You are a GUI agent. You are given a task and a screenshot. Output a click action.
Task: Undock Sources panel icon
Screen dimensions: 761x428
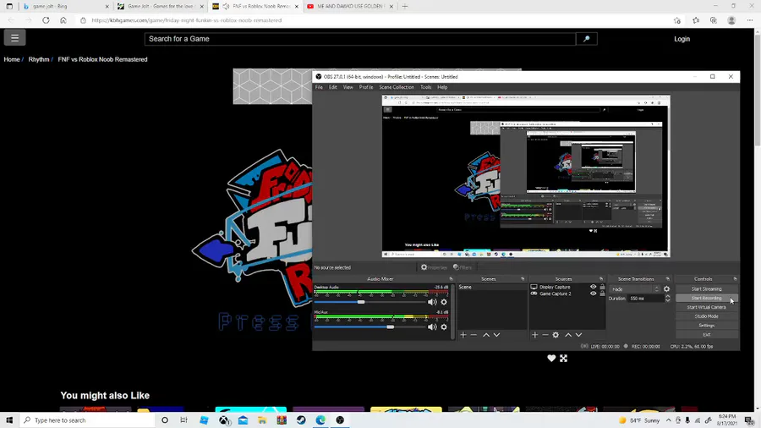pos(601,279)
